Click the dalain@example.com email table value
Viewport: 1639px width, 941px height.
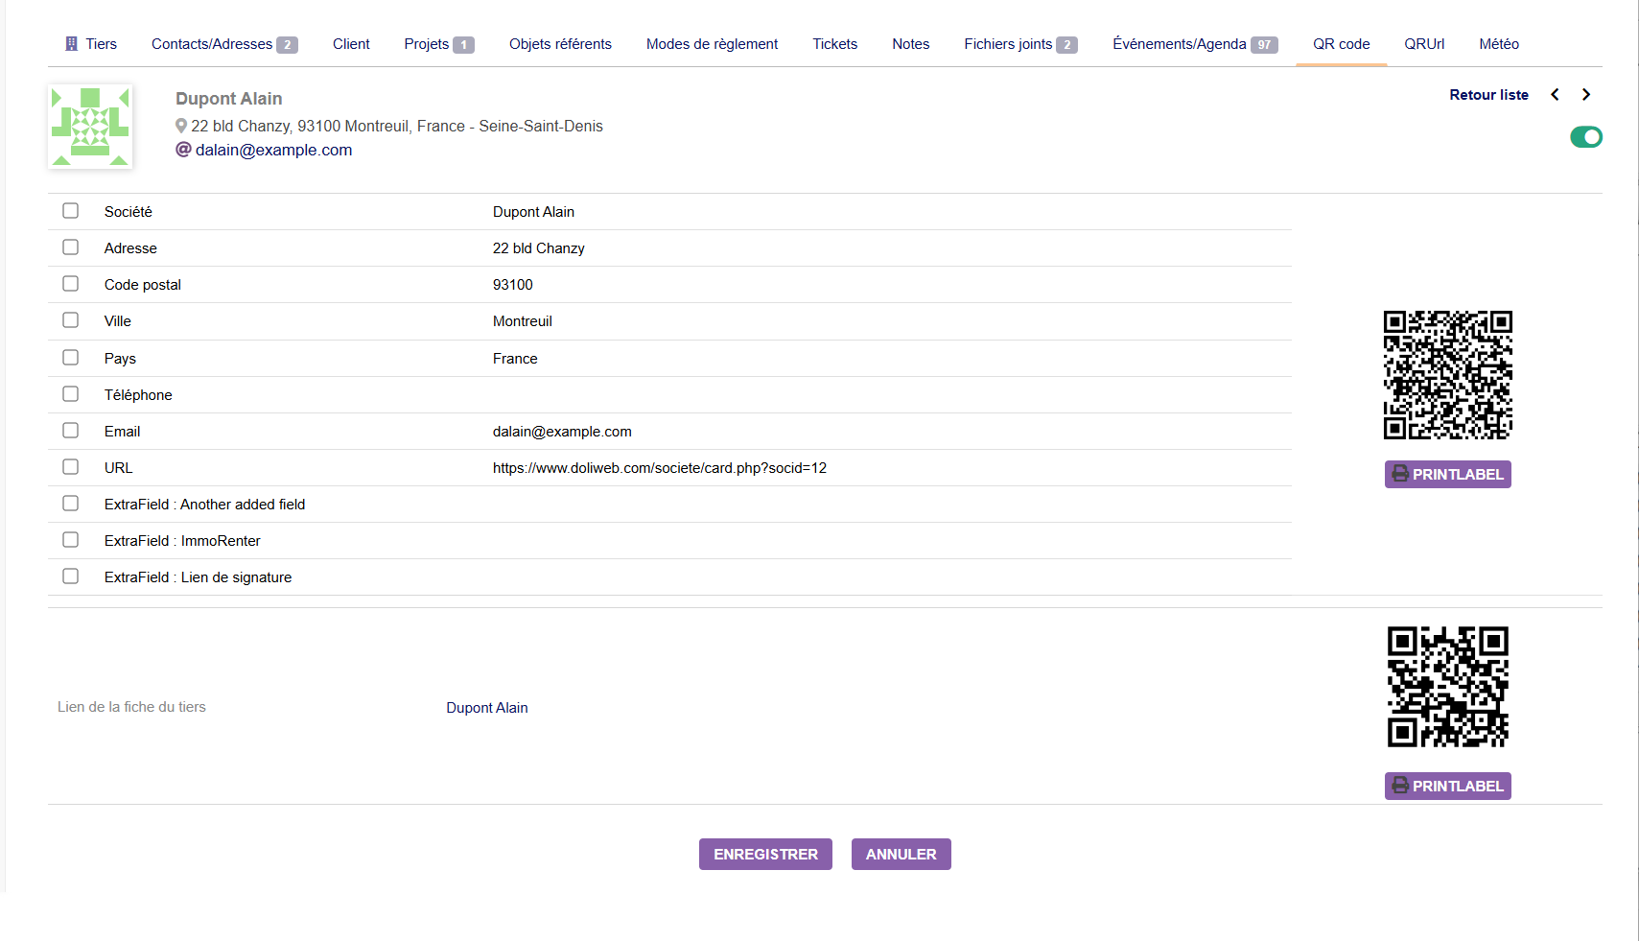tap(562, 432)
